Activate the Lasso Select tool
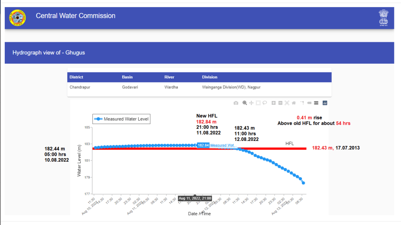401x225 pixels. [265, 103]
